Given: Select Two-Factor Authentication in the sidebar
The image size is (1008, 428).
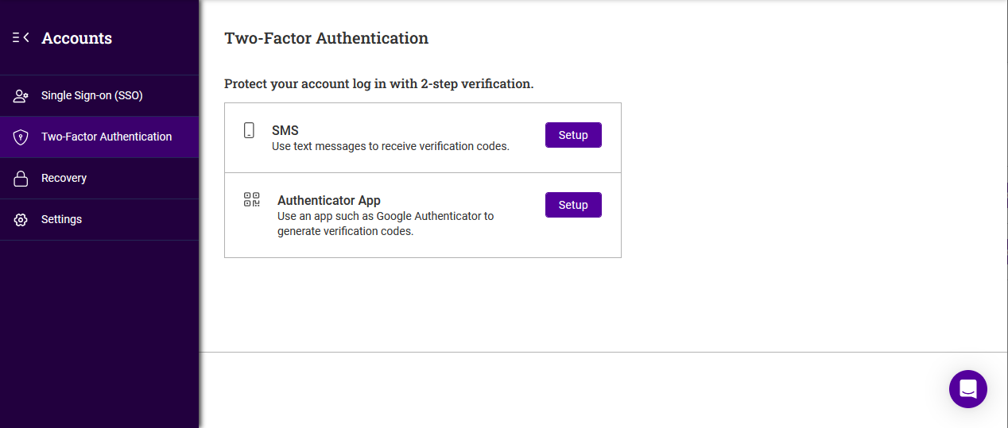Looking at the screenshot, I should point(99,137).
